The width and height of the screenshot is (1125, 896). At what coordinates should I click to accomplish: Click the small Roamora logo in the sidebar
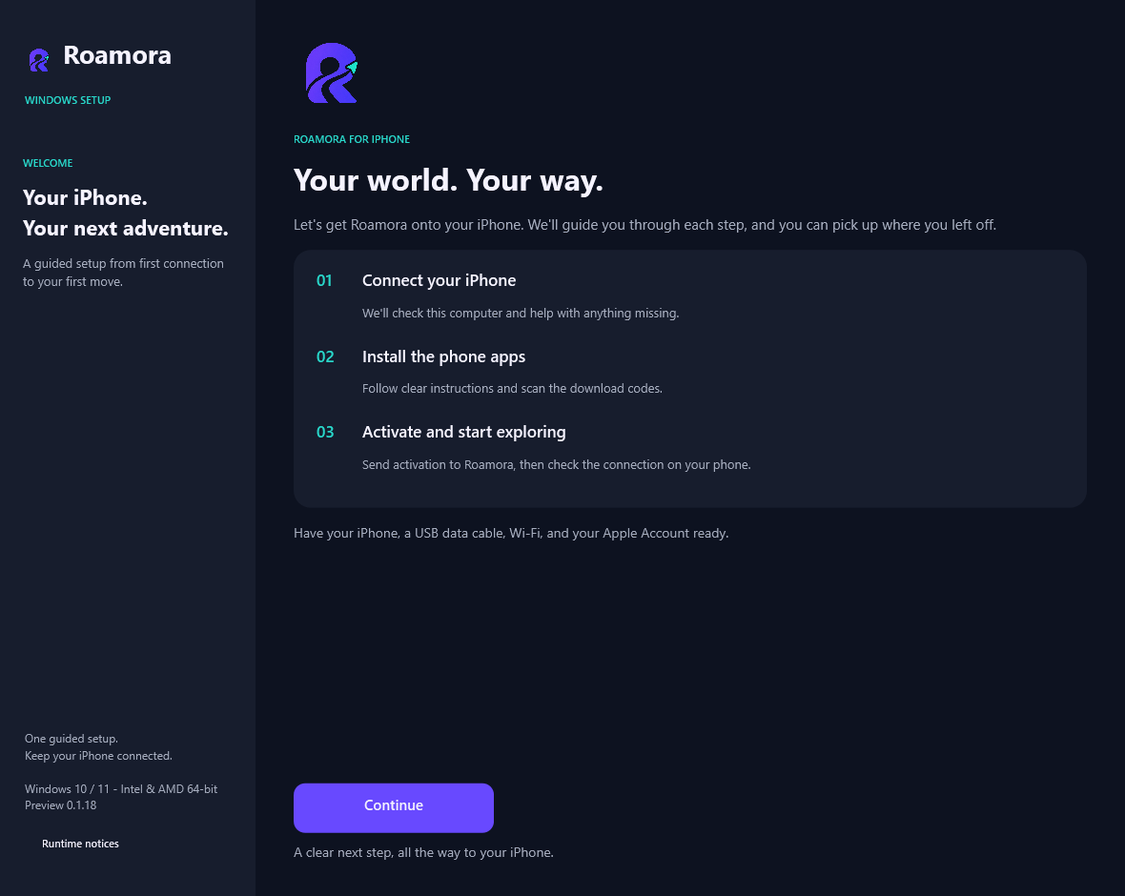pyautogui.click(x=39, y=59)
